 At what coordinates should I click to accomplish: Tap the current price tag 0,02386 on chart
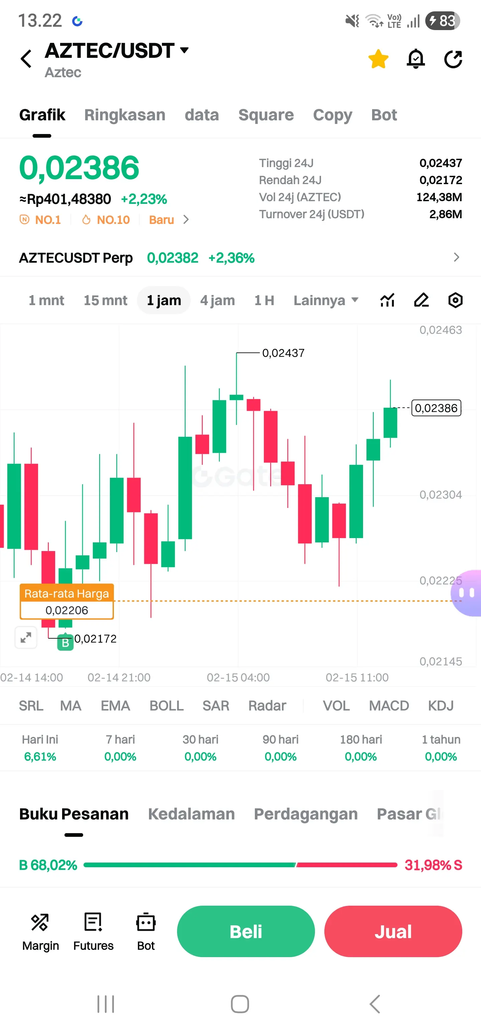436,408
